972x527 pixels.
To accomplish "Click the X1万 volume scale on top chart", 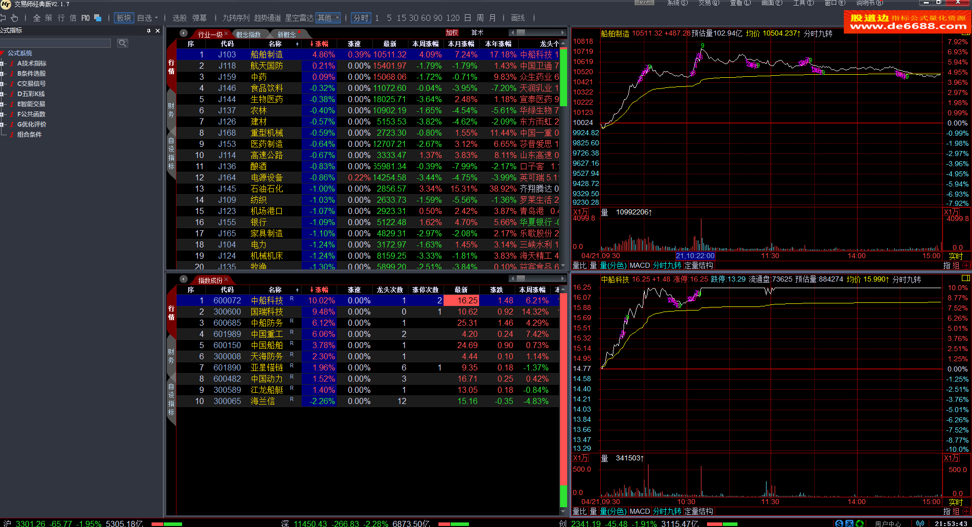I will coord(580,212).
